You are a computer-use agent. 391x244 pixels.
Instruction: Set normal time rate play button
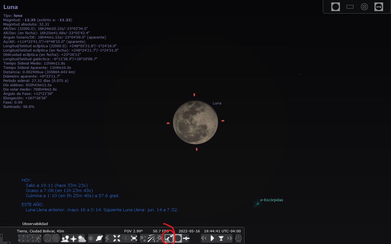[212, 238]
